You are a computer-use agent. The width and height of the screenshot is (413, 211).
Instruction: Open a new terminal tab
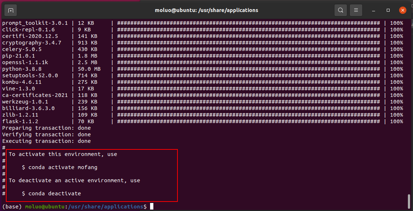point(11,11)
